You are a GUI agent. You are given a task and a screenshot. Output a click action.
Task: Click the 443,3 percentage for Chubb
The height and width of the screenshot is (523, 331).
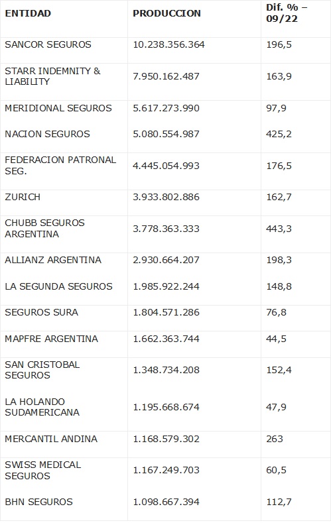[279, 229]
